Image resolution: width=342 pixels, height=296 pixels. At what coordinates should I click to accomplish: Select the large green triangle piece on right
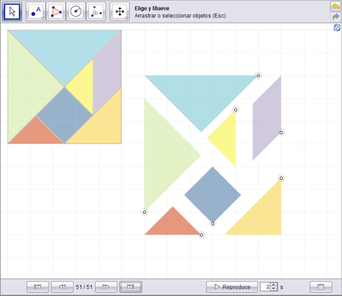(163, 155)
